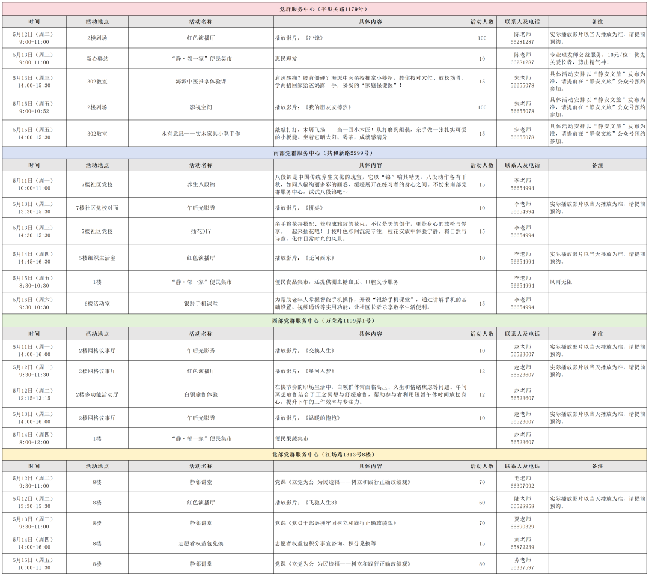Click the activity 志愿者权益包兑换

[x=201, y=544]
